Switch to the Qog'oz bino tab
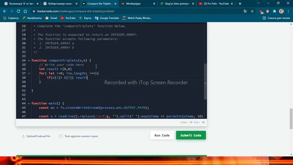The height and width of the screenshot is (165, 293). (x=177, y=4)
